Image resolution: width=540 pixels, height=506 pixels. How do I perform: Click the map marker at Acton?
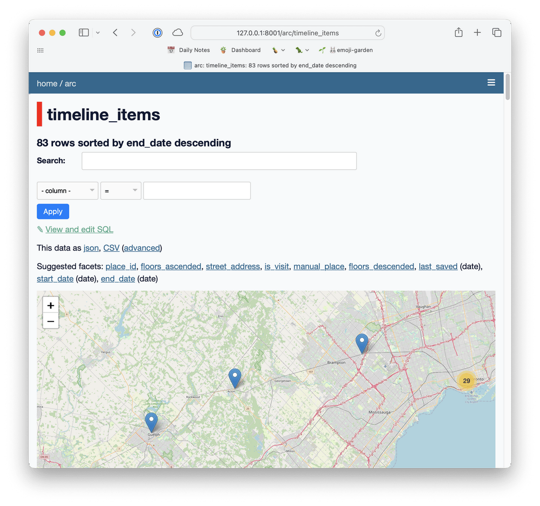(234, 377)
